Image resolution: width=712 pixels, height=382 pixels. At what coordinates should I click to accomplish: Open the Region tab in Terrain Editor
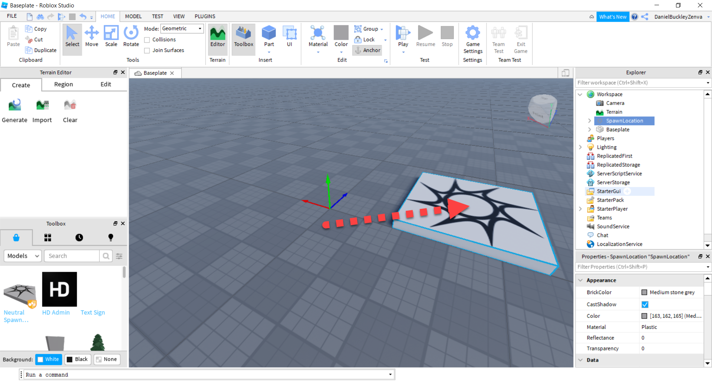click(x=63, y=84)
